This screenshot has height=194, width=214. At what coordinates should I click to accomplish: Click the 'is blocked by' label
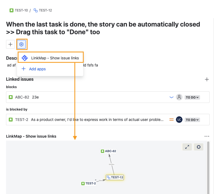tap(17, 109)
